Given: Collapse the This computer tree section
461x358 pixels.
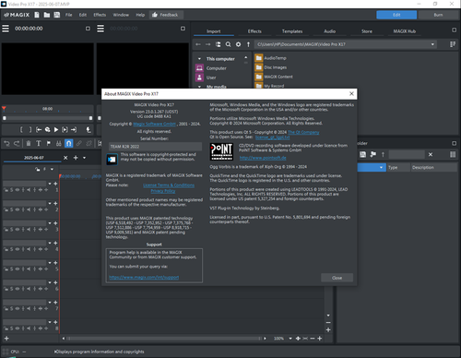Looking at the screenshot, I should [199, 59].
